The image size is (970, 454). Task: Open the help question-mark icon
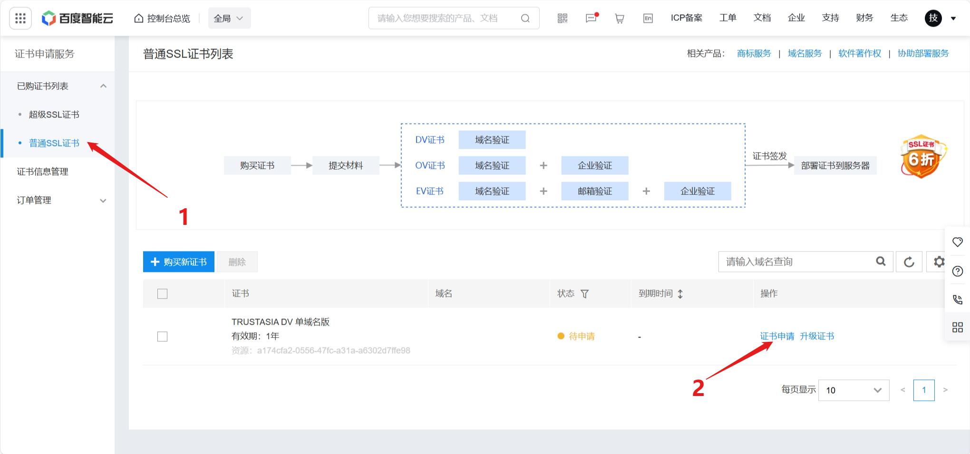coord(958,271)
